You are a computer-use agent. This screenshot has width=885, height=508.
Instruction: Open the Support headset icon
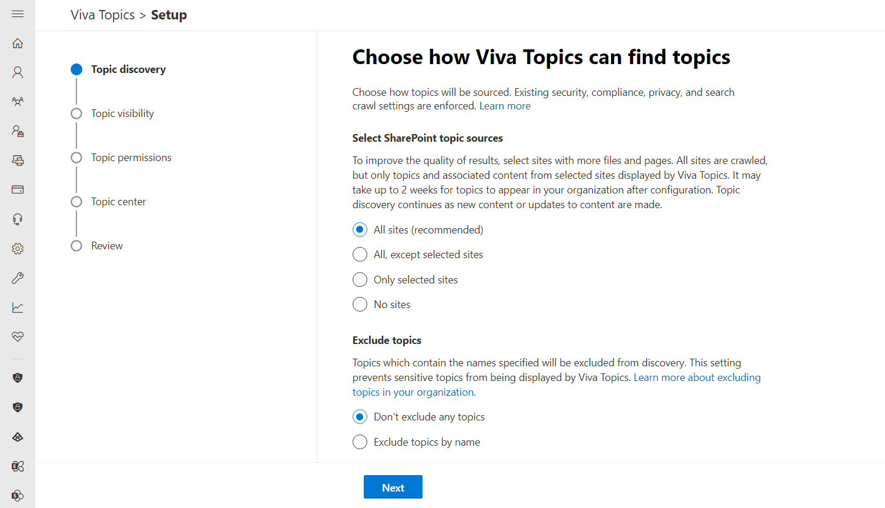coord(18,219)
